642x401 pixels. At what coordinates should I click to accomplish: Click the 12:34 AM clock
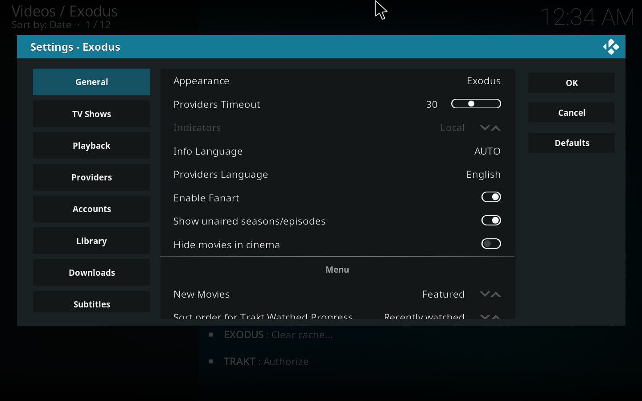(587, 18)
